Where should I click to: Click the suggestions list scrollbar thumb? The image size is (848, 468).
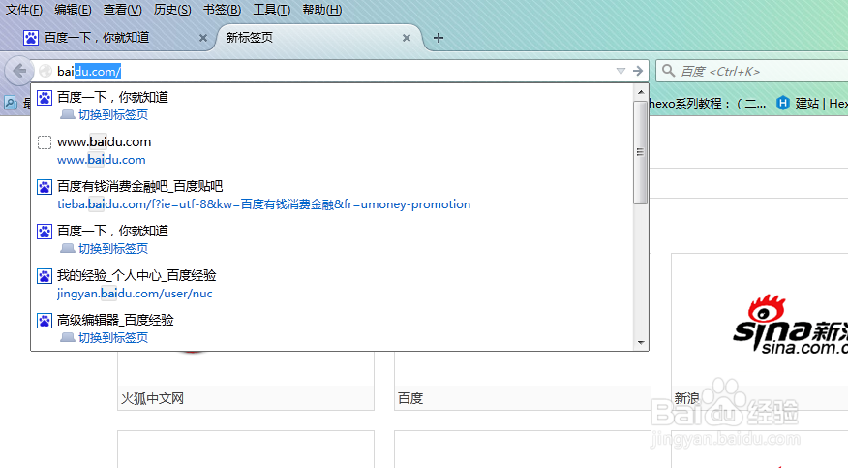[x=640, y=152]
